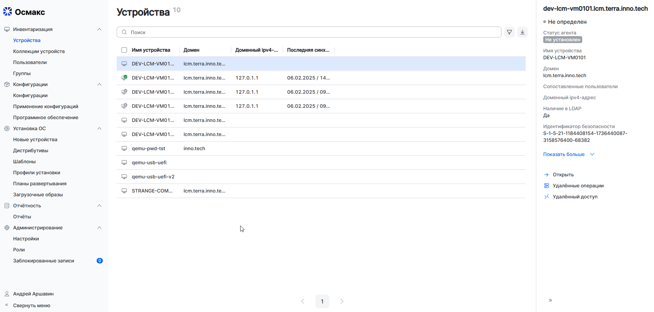Click the export/download icon next to filter
The image size is (654, 312).
[x=523, y=32]
